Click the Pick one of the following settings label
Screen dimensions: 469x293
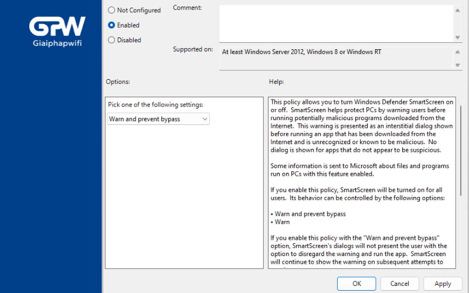click(x=155, y=105)
